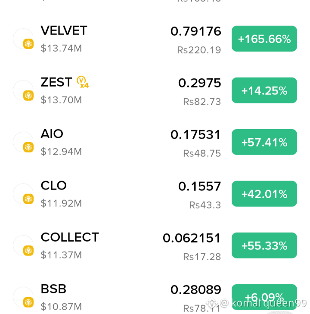The image size is (310, 314).
Task: Toggle ZEST +14.25% change badge
Action: pos(264,90)
